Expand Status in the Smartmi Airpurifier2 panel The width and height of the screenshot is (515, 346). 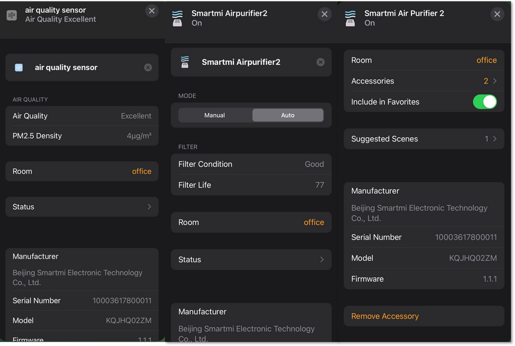coord(251,259)
